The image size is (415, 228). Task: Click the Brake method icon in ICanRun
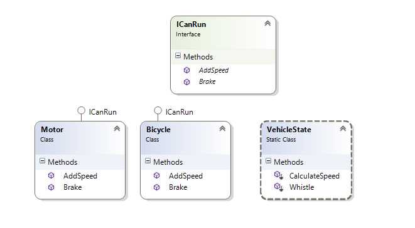pyautogui.click(x=186, y=82)
